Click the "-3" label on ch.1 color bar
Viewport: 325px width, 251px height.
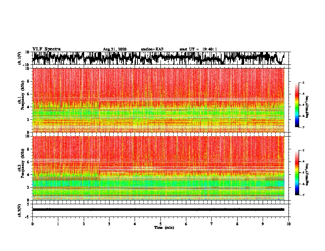(x=303, y=83)
